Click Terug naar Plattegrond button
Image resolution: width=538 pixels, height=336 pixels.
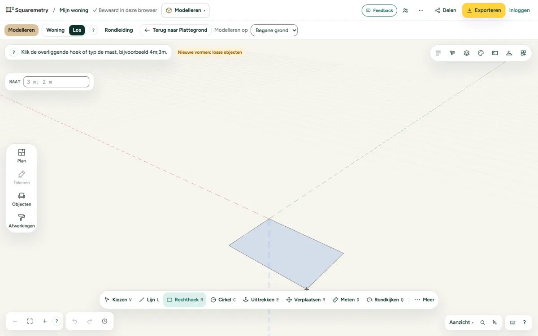pos(176,30)
